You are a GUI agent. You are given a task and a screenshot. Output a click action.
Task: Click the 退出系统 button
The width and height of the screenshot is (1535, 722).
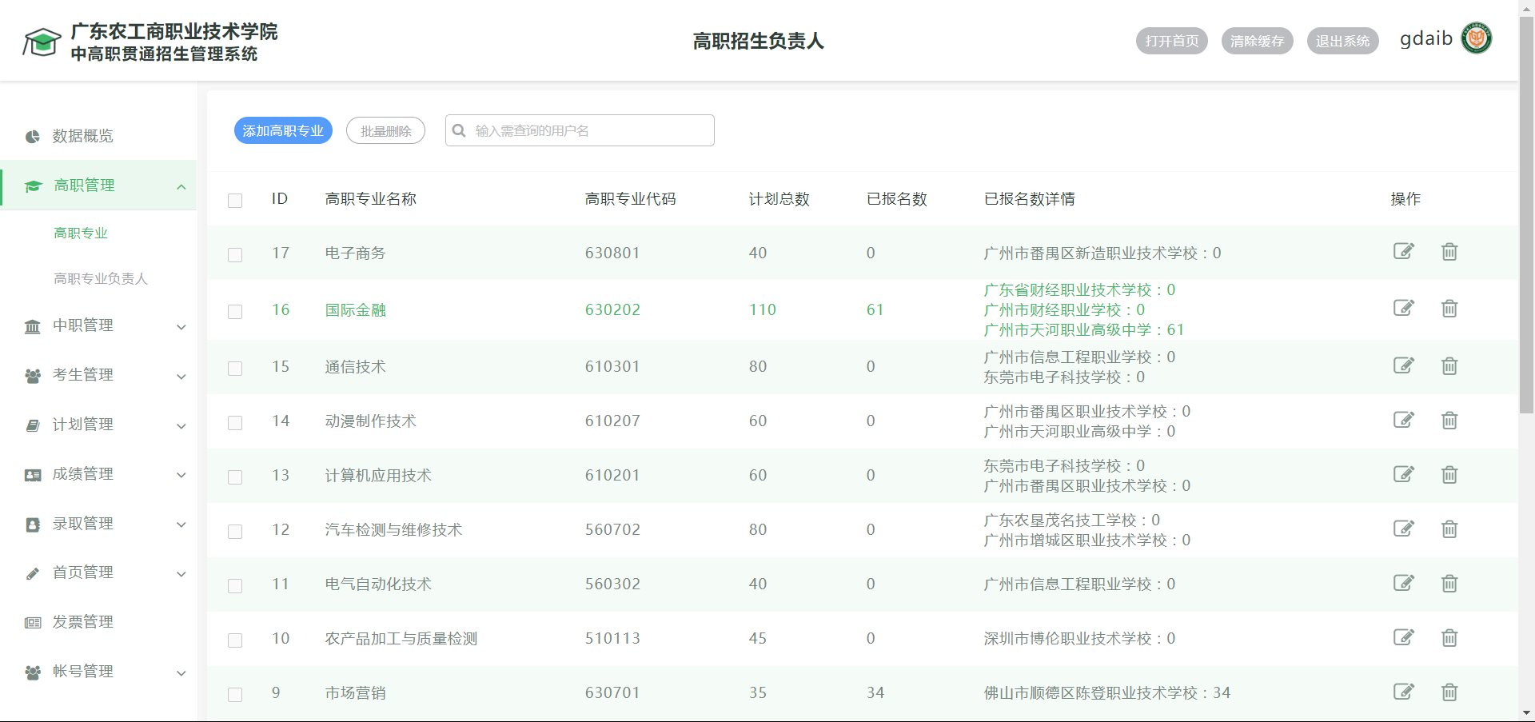1343,41
